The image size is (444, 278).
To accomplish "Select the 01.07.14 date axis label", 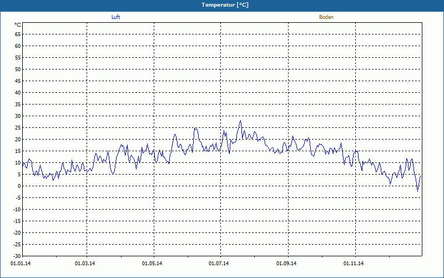I will coord(219,264).
